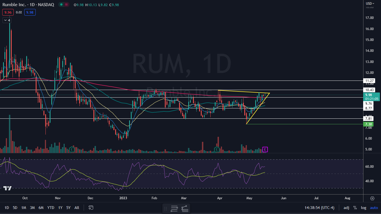
Task: Click the 8.77 price level label
Action: point(369,108)
